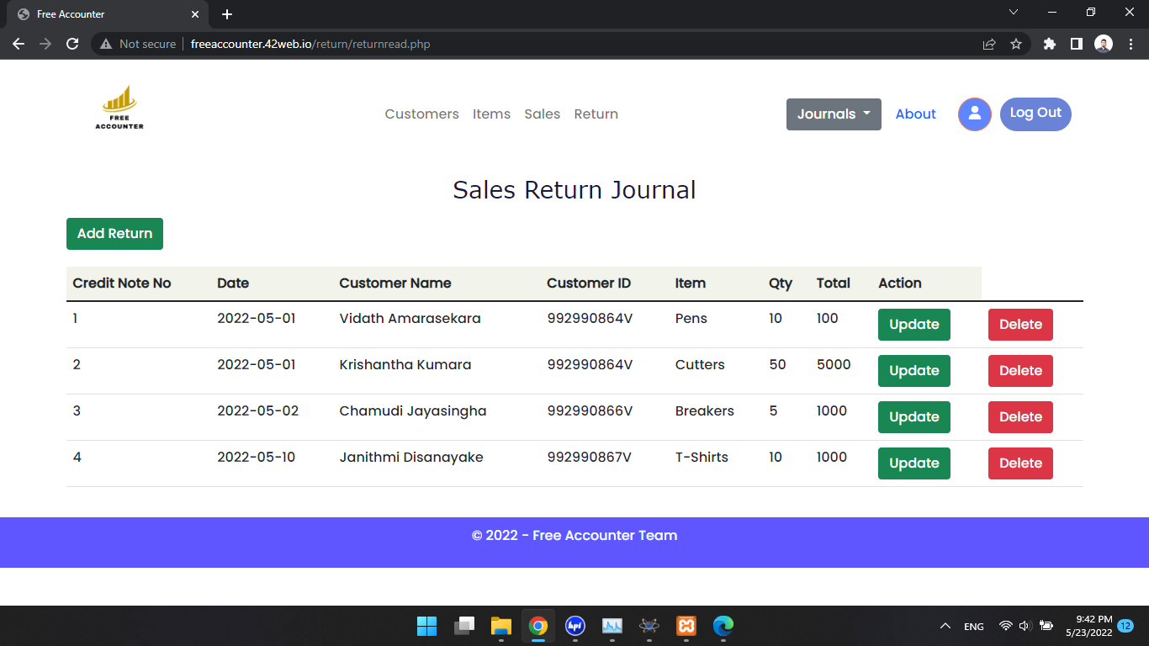Bookmark the page with the star icon
Image resolution: width=1149 pixels, height=646 pixels.
coord(1016,44)
